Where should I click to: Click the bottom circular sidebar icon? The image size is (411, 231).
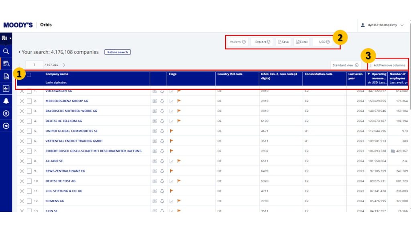[x=6, y=126]
